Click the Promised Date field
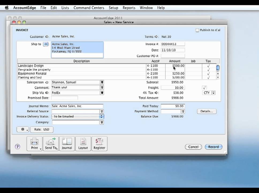Image resolution: width=259 pixels, height=193 pixels. 64,98
